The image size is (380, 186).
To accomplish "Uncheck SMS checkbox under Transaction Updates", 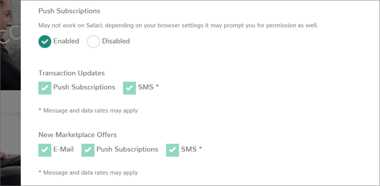I will pos(129,88).
